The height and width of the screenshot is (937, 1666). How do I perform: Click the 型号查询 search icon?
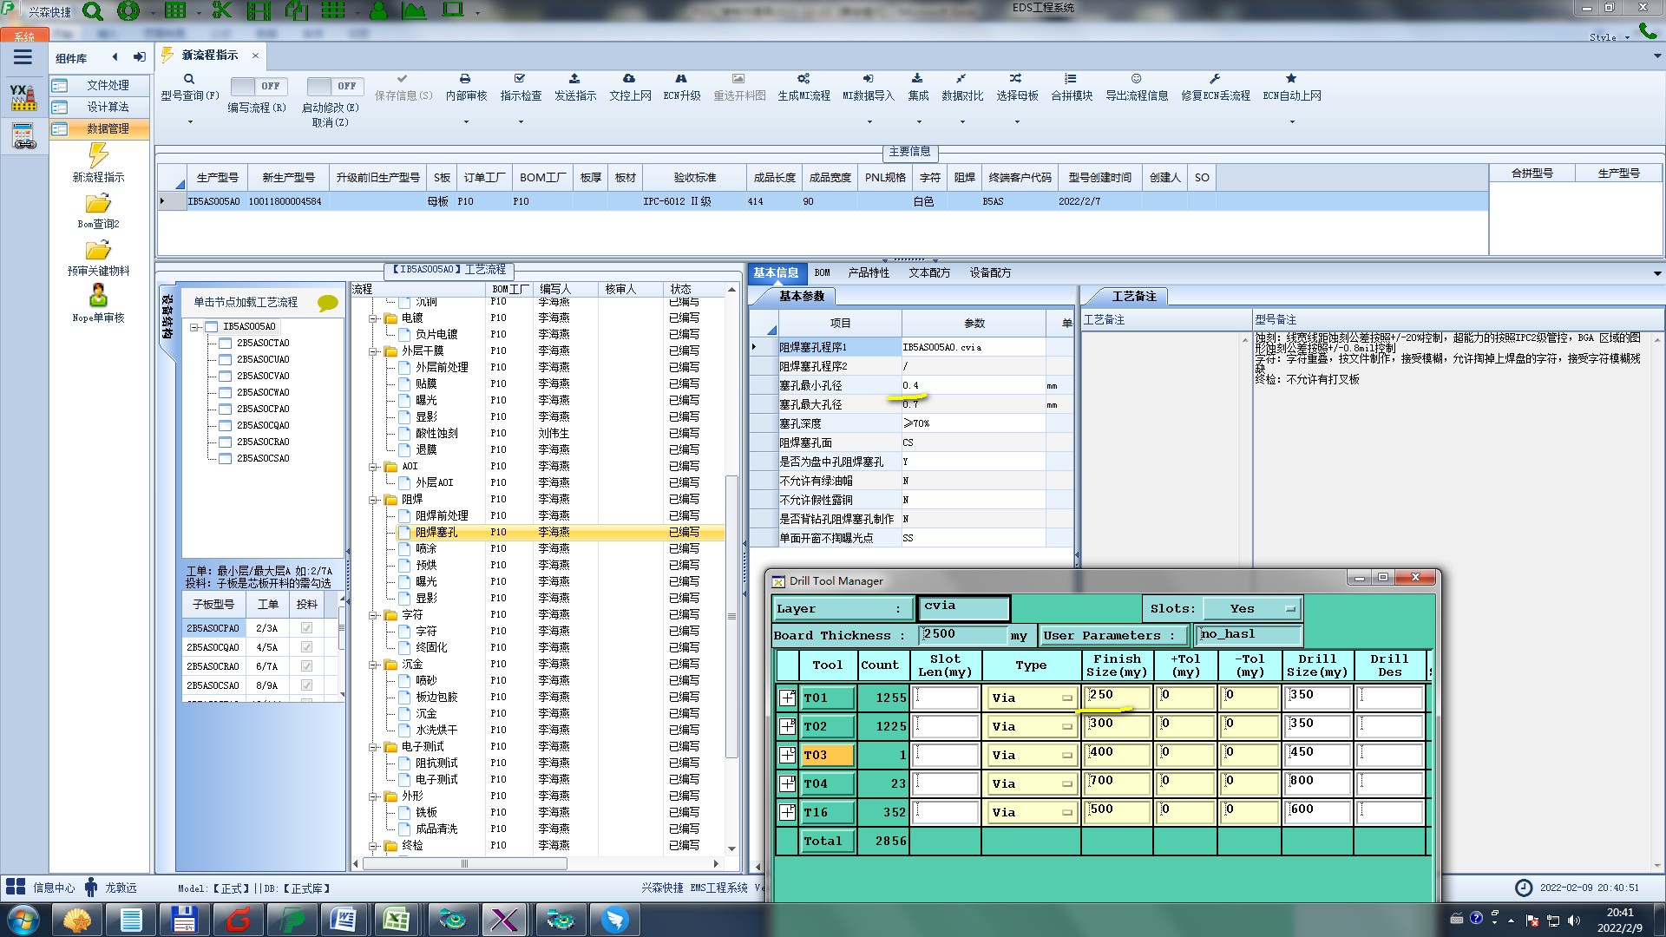(x=189, y=79)
